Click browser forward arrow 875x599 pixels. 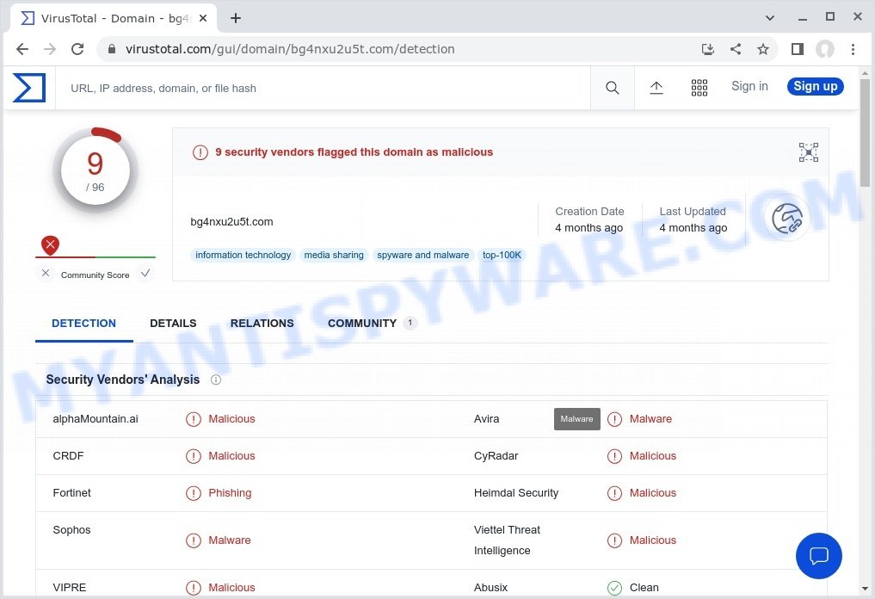pos(50,49)
